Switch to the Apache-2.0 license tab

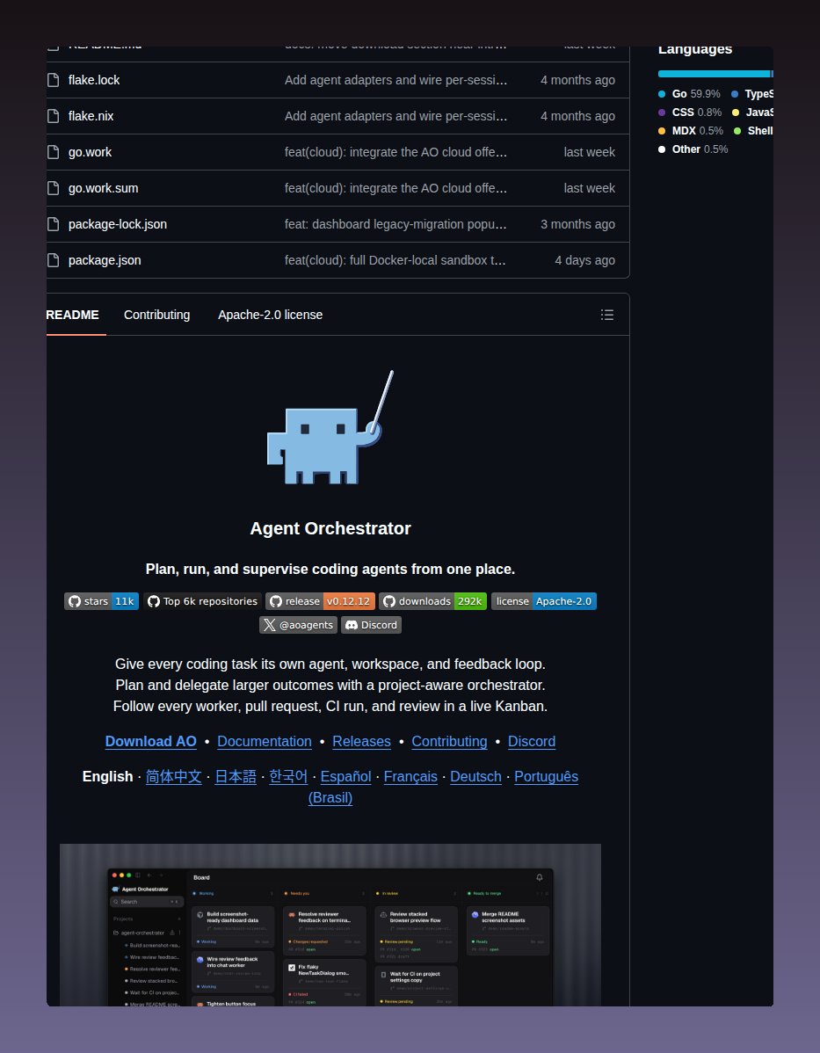(x=270, y=315)
